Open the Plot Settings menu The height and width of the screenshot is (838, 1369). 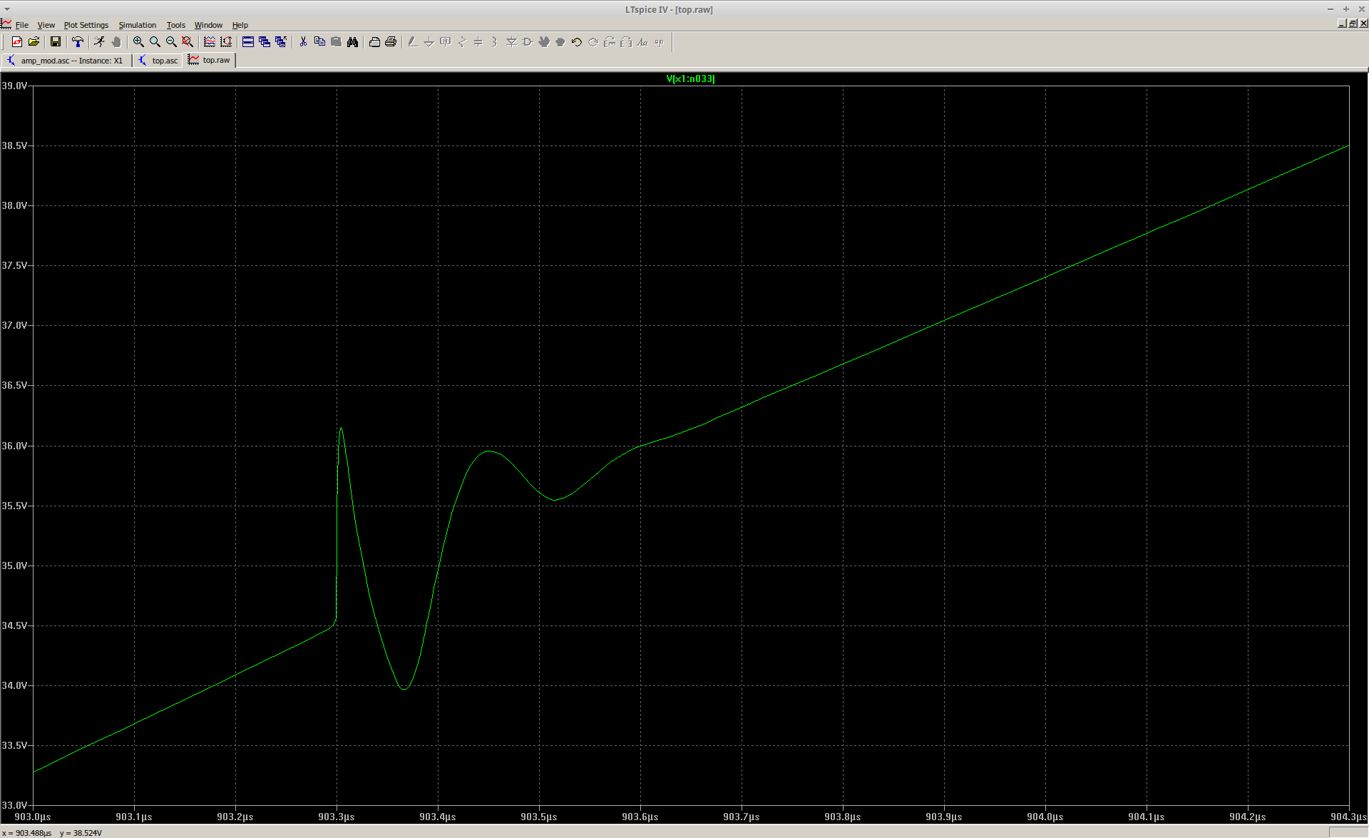point(86,25)
